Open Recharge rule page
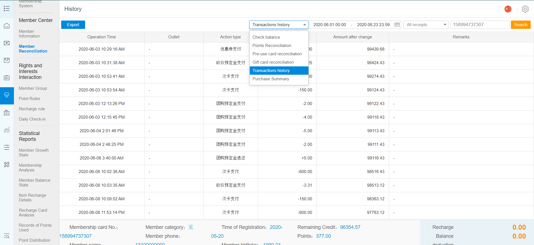Viewport: 534px width, 245px height. click(x=32, y=109)
